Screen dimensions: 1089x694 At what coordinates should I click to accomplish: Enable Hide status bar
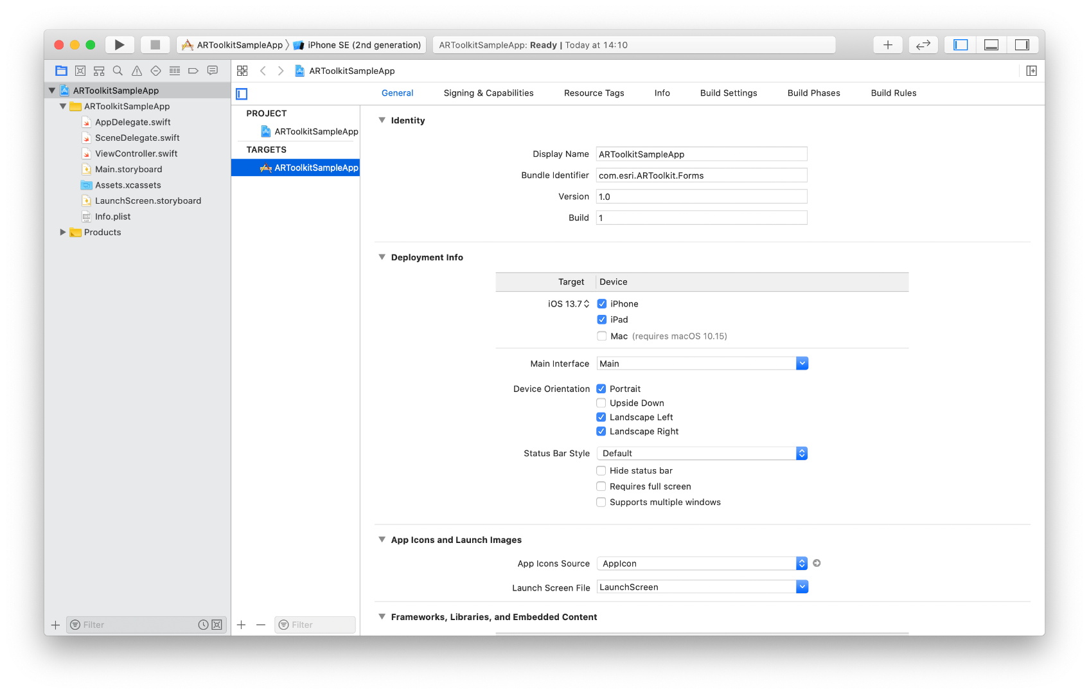601,470
